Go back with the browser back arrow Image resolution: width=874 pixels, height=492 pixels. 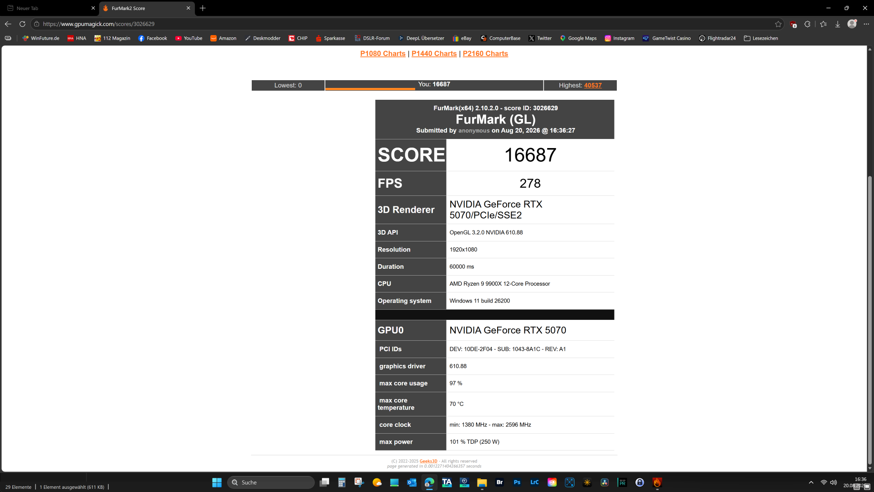(x=8, y=24)
